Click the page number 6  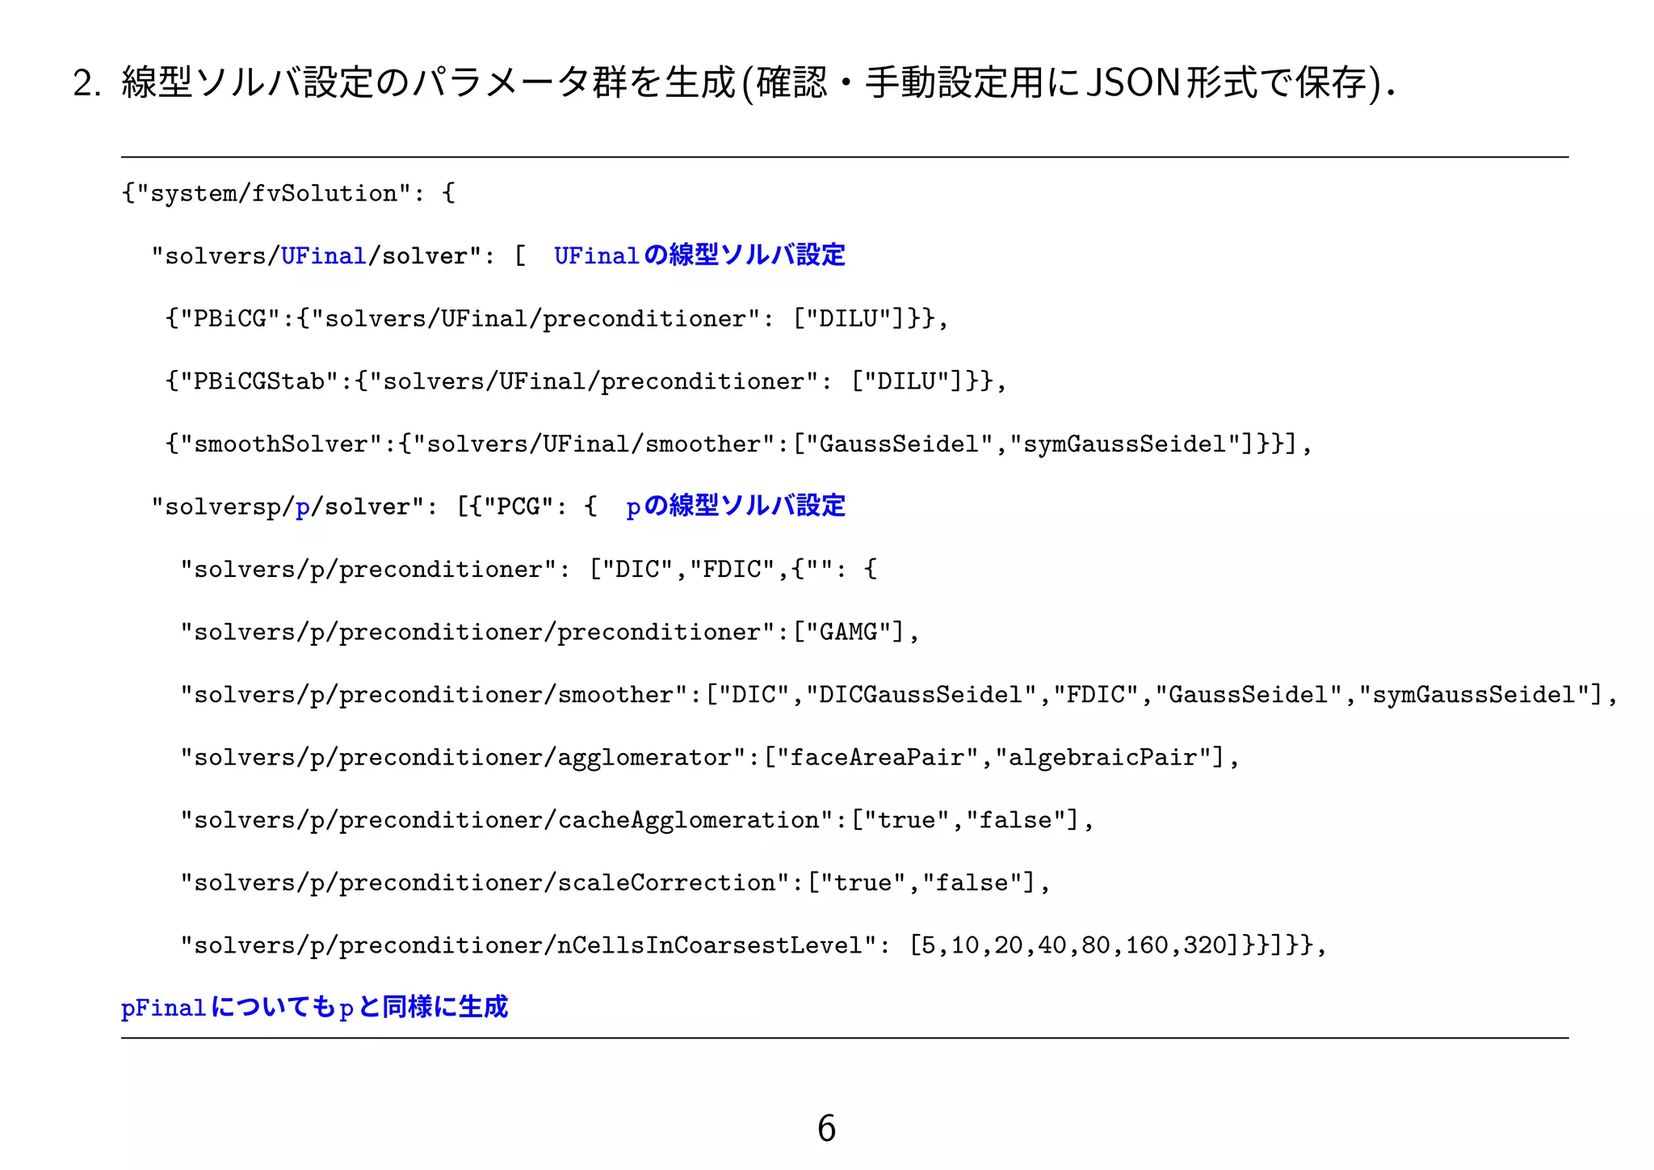826,1128
